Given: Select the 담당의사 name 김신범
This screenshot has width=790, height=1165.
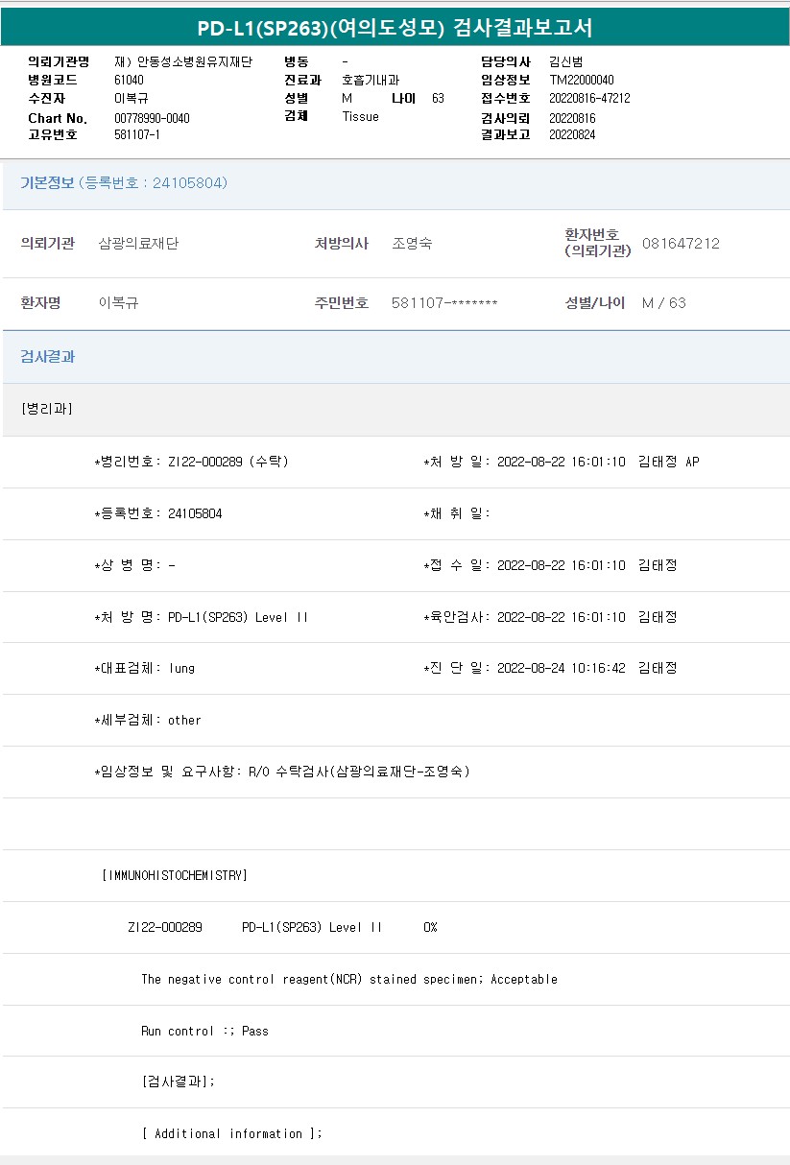Looking at the screenshot, I should pos(565,62).
